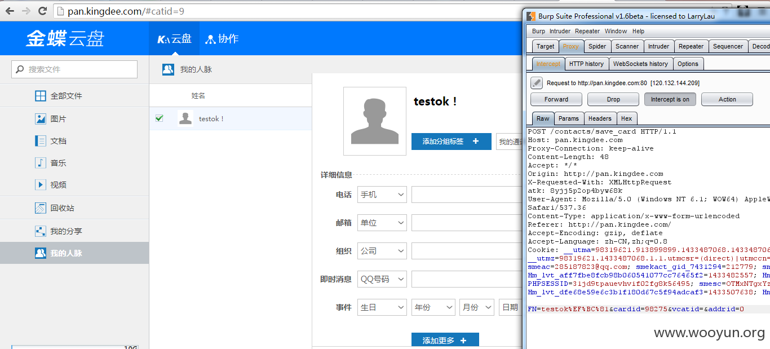
Task: Open the Repeater menu in menu bar
Action: (x=587, y=31)
